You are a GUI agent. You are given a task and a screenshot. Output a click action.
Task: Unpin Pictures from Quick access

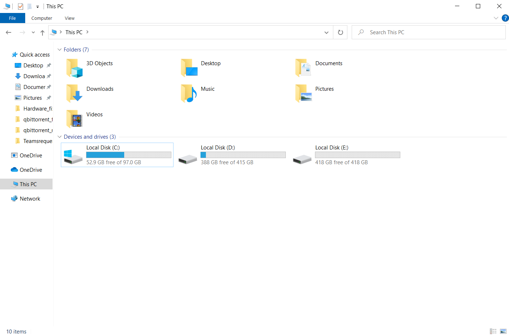pos(49,98)
